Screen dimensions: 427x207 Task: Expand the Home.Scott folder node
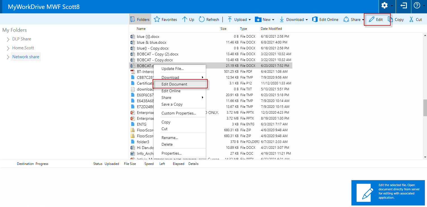pyautogui.click(x=8, y=48)
